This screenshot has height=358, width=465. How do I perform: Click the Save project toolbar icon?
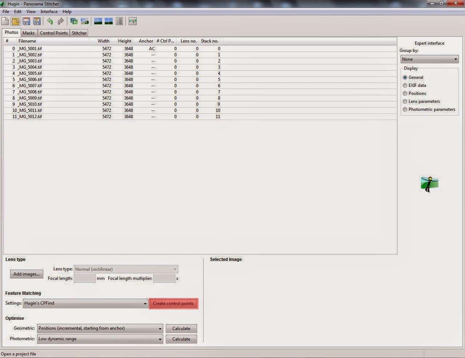click(x=26, y=21)
